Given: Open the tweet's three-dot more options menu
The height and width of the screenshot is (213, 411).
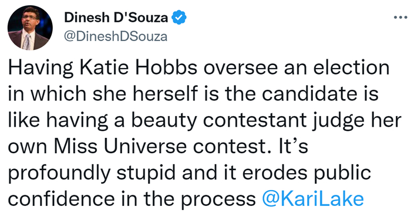Looking at the screenshot, I should click(401, 18).
